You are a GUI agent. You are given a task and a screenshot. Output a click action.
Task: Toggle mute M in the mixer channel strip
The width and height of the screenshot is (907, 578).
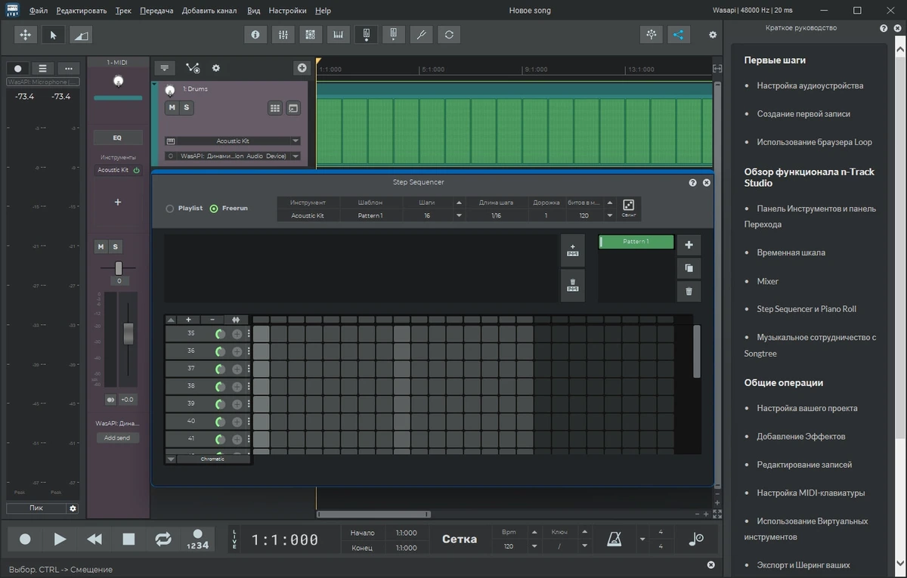101,247
